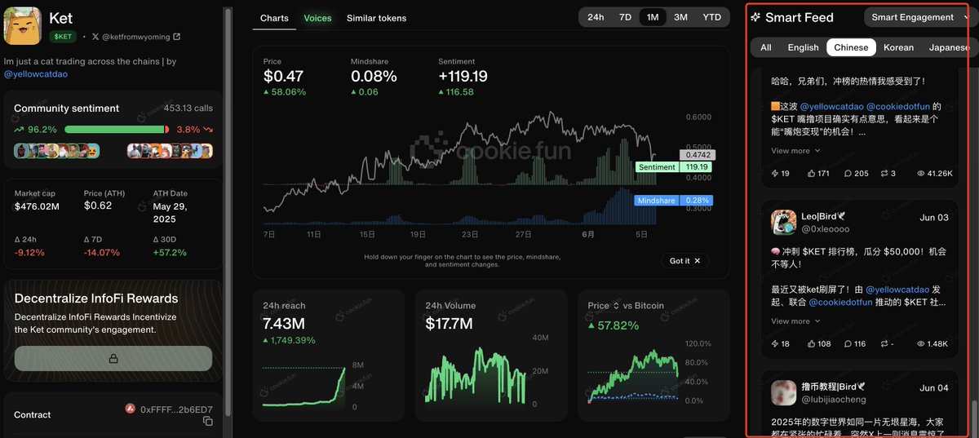
Task: Click the external link icon beside @ketfromwyoming
Action: click(177, 37)
